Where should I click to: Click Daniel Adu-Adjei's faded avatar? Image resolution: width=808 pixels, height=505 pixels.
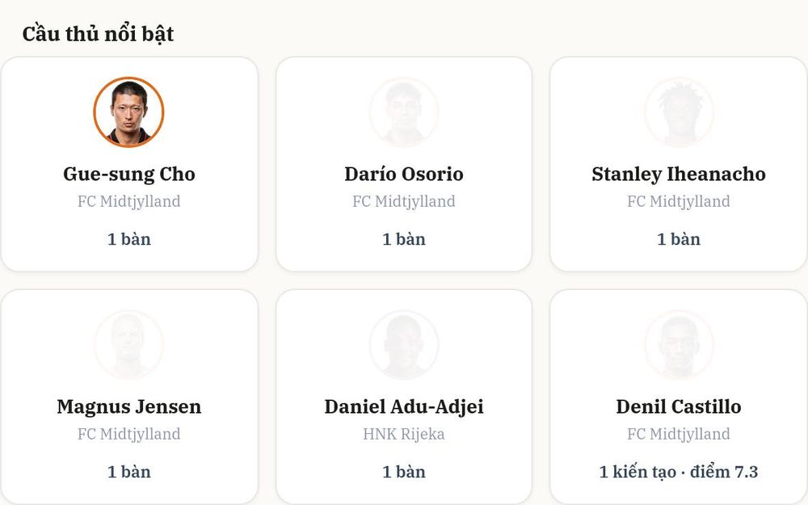coord(404,345)
